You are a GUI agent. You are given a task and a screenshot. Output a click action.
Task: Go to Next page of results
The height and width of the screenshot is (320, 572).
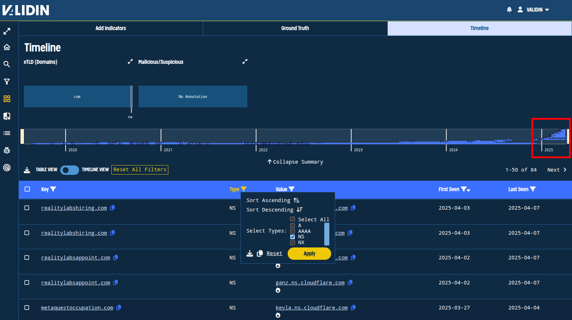pos(557,170)
